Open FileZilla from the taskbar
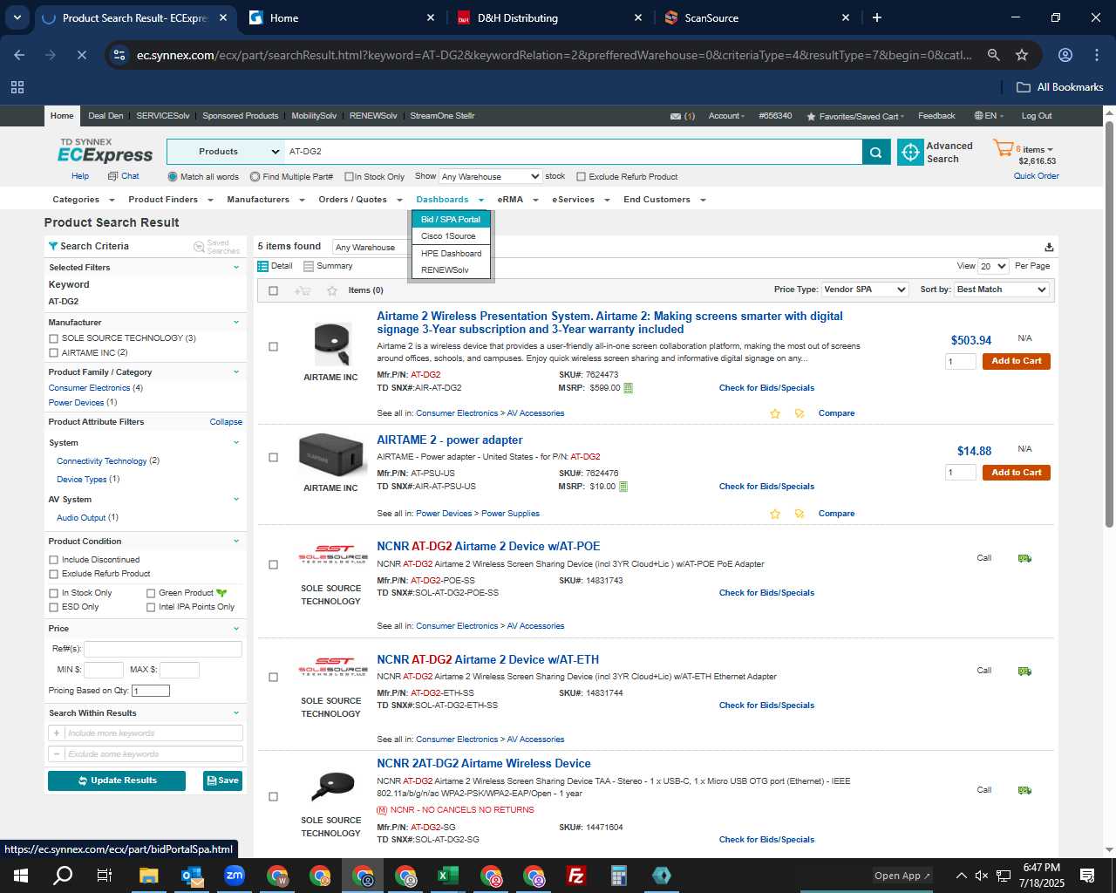This screenshot has height=893, width=1116. [576, 876]
